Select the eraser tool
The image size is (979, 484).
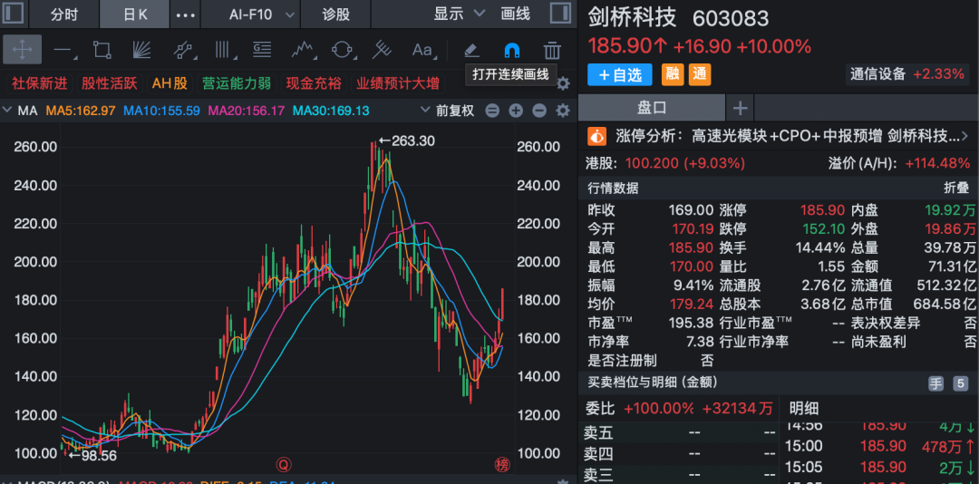click(x=471, y=49)
